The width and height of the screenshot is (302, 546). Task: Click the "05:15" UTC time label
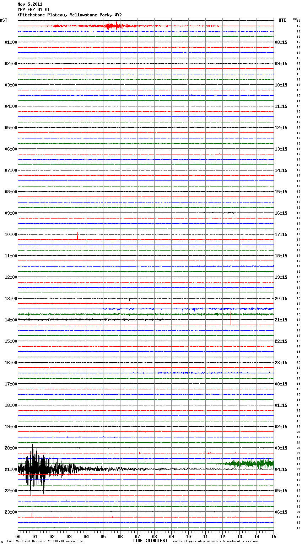point(281,491)
